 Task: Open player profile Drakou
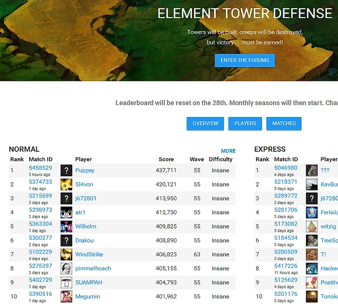(x=84, y=241)
